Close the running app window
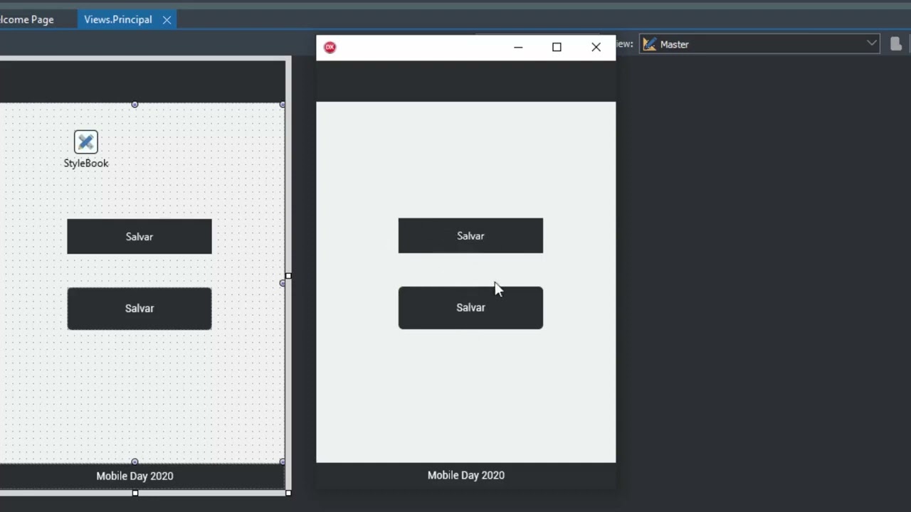The image size is (911, 512). [596, 47]
